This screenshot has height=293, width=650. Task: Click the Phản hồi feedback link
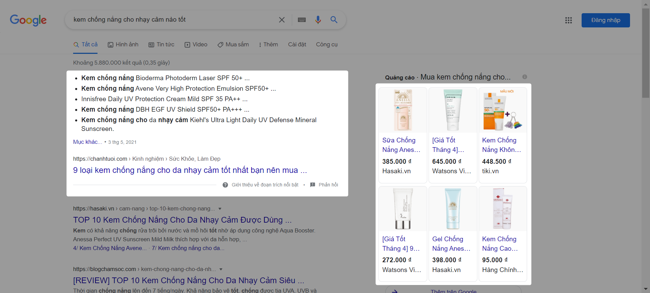coord(328,185)
